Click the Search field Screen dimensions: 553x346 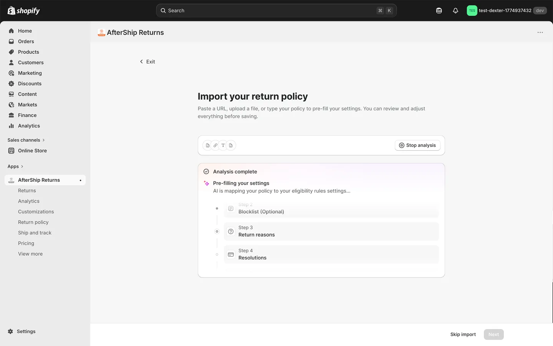click(276, 10)
